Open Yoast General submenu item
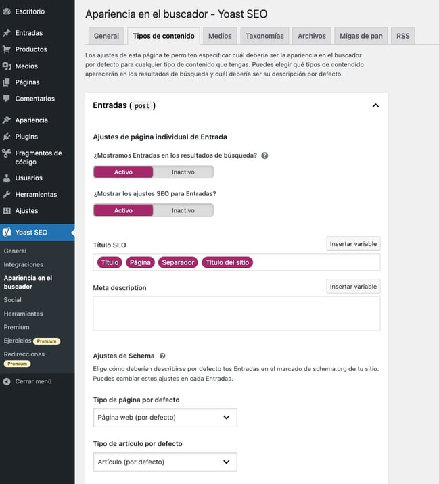 [15, 251]
